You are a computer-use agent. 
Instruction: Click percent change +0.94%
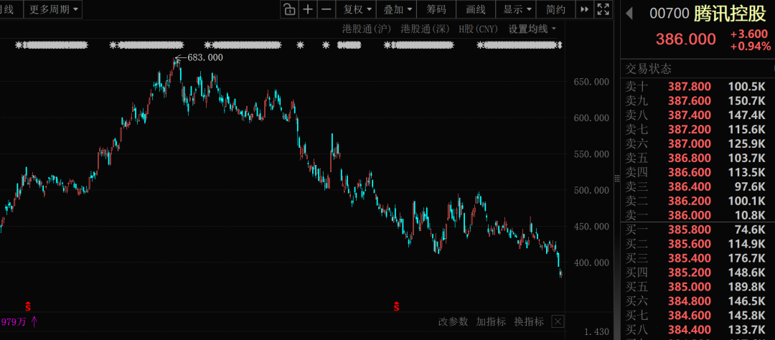752,47
